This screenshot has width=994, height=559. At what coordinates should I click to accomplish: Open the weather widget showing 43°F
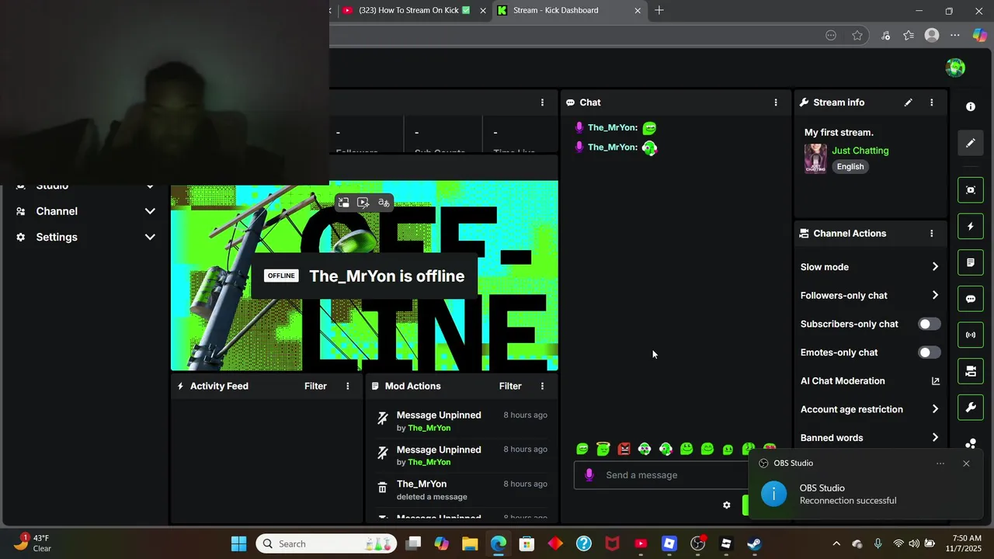pos(33,543)
